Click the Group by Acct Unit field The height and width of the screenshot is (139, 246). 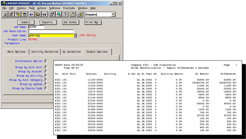point(46,67)
